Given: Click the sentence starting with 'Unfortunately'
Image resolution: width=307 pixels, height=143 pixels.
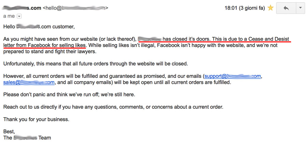Looking at the screenshot, I should (x=96, y=64).
